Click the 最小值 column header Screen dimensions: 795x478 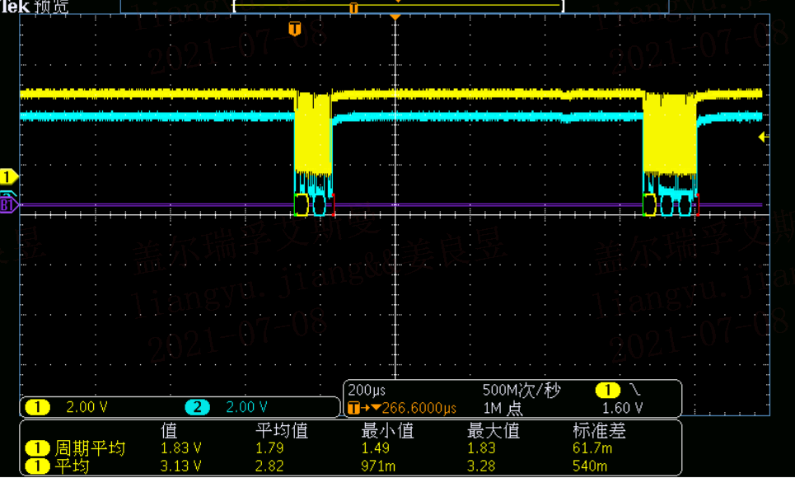pyautogui.click(x=387, y=431)
